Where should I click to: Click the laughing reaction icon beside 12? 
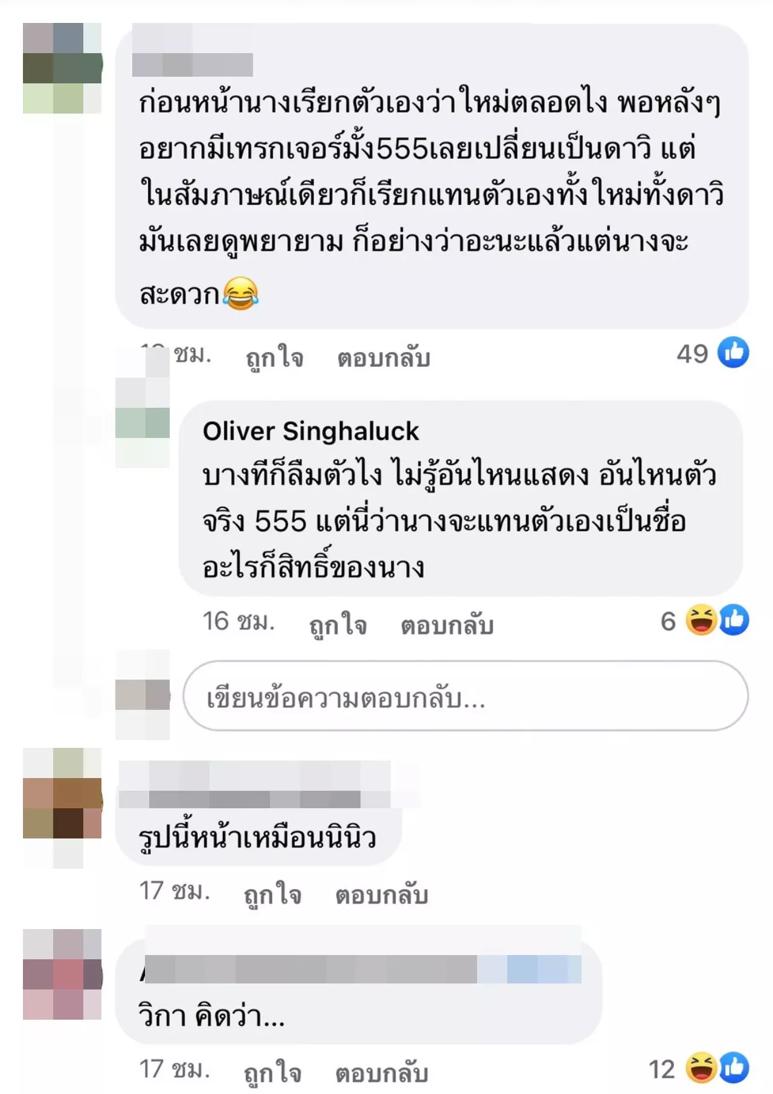coord(701,1068)
